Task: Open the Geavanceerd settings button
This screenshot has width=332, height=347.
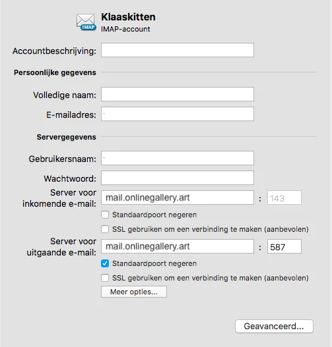Action: (274, 326)
